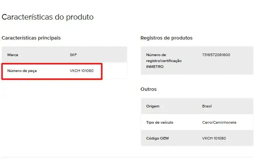255x165 pixels.
Task: Click the 'Outros' section heading
Action: (x=148, y=89)
